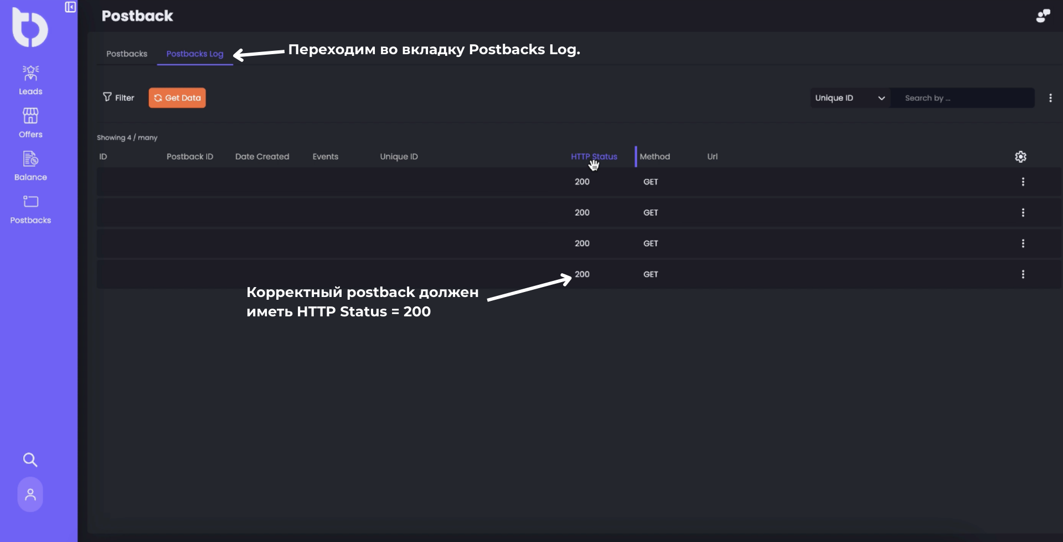Viewport: 1063px width, 542px height.
Task: Toggle the Filter panel
Action: [118, 97]
